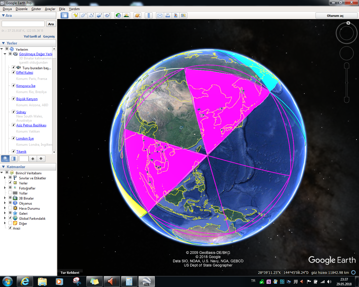Expand the Global Farkındalık layer node
This screenshot has width=359, height=287.
click(5, 218)
